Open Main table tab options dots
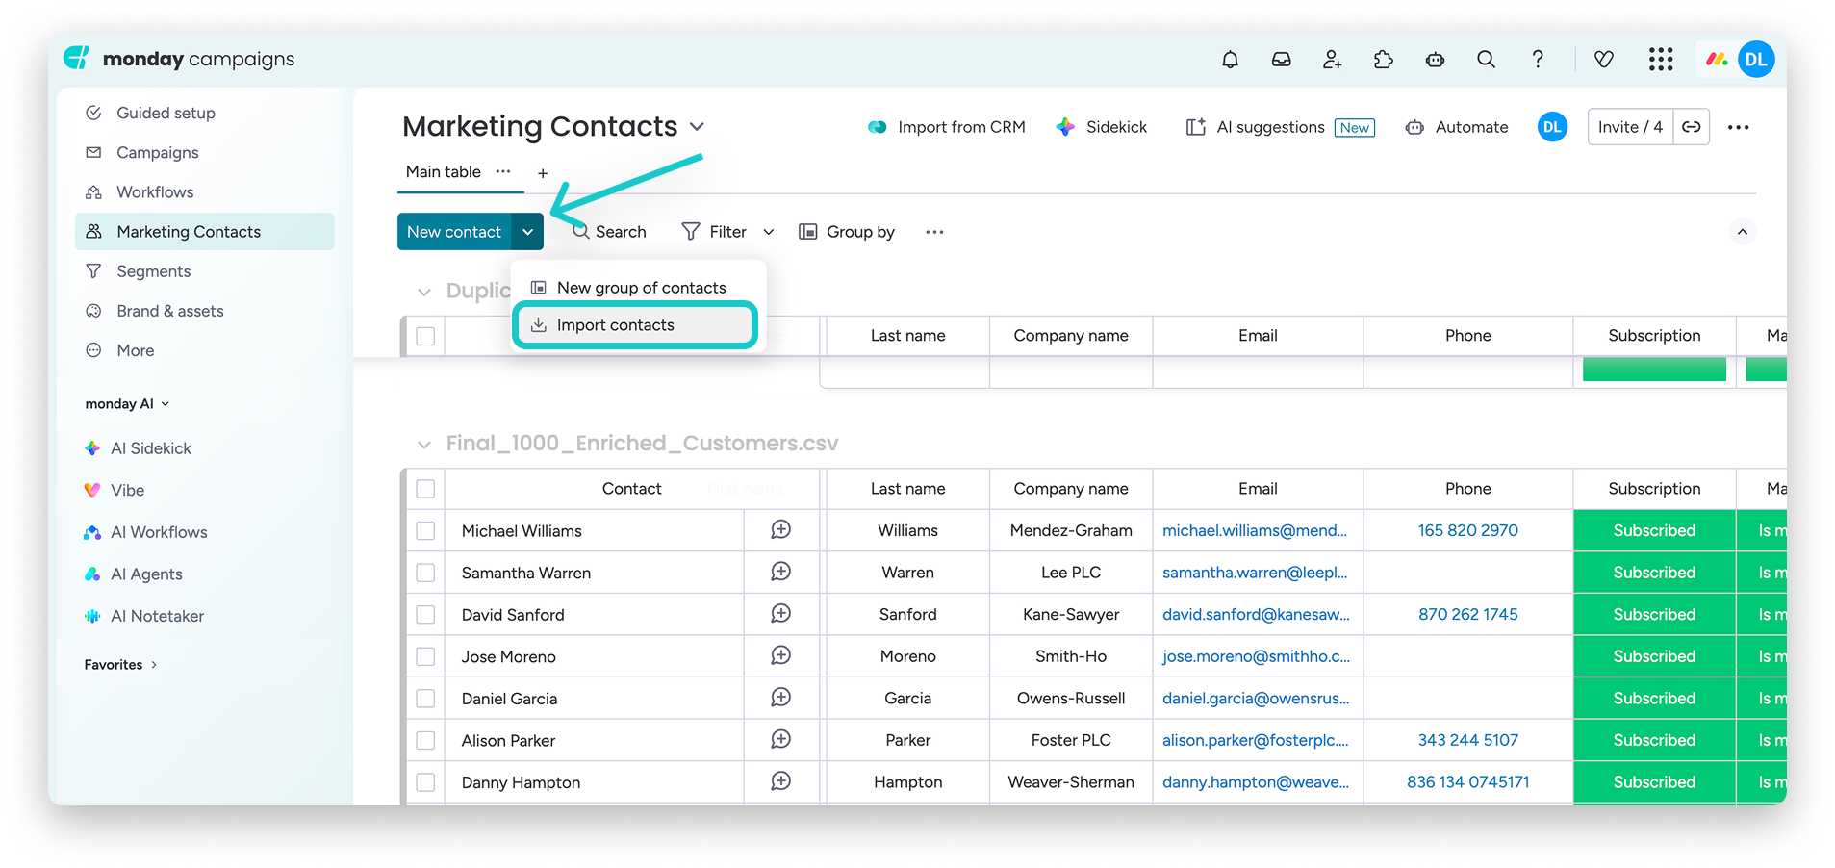The image size is (1835, 868). point(503,171)
